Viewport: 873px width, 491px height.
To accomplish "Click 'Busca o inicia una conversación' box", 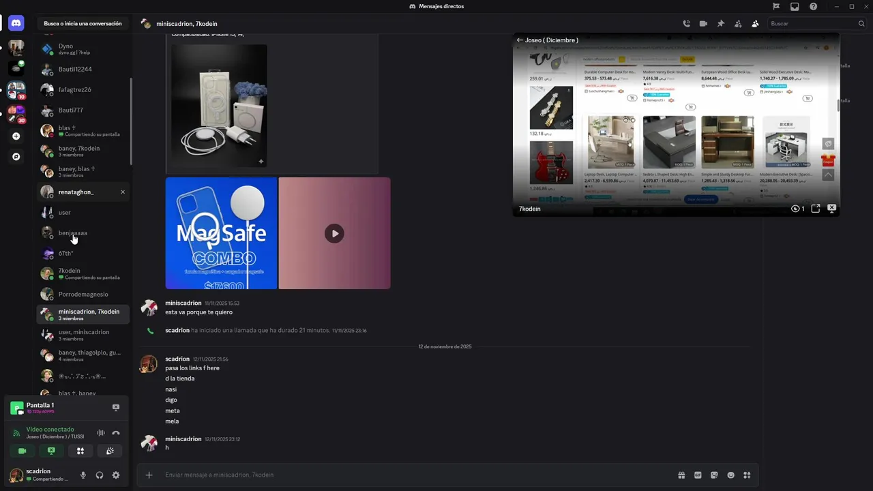I will coord(83,23).
